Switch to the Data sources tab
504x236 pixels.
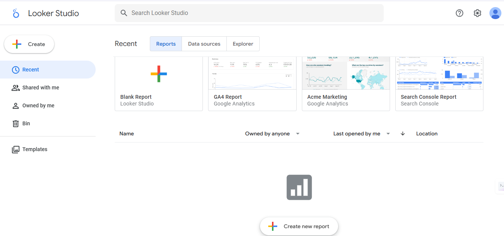pos(204,44)
